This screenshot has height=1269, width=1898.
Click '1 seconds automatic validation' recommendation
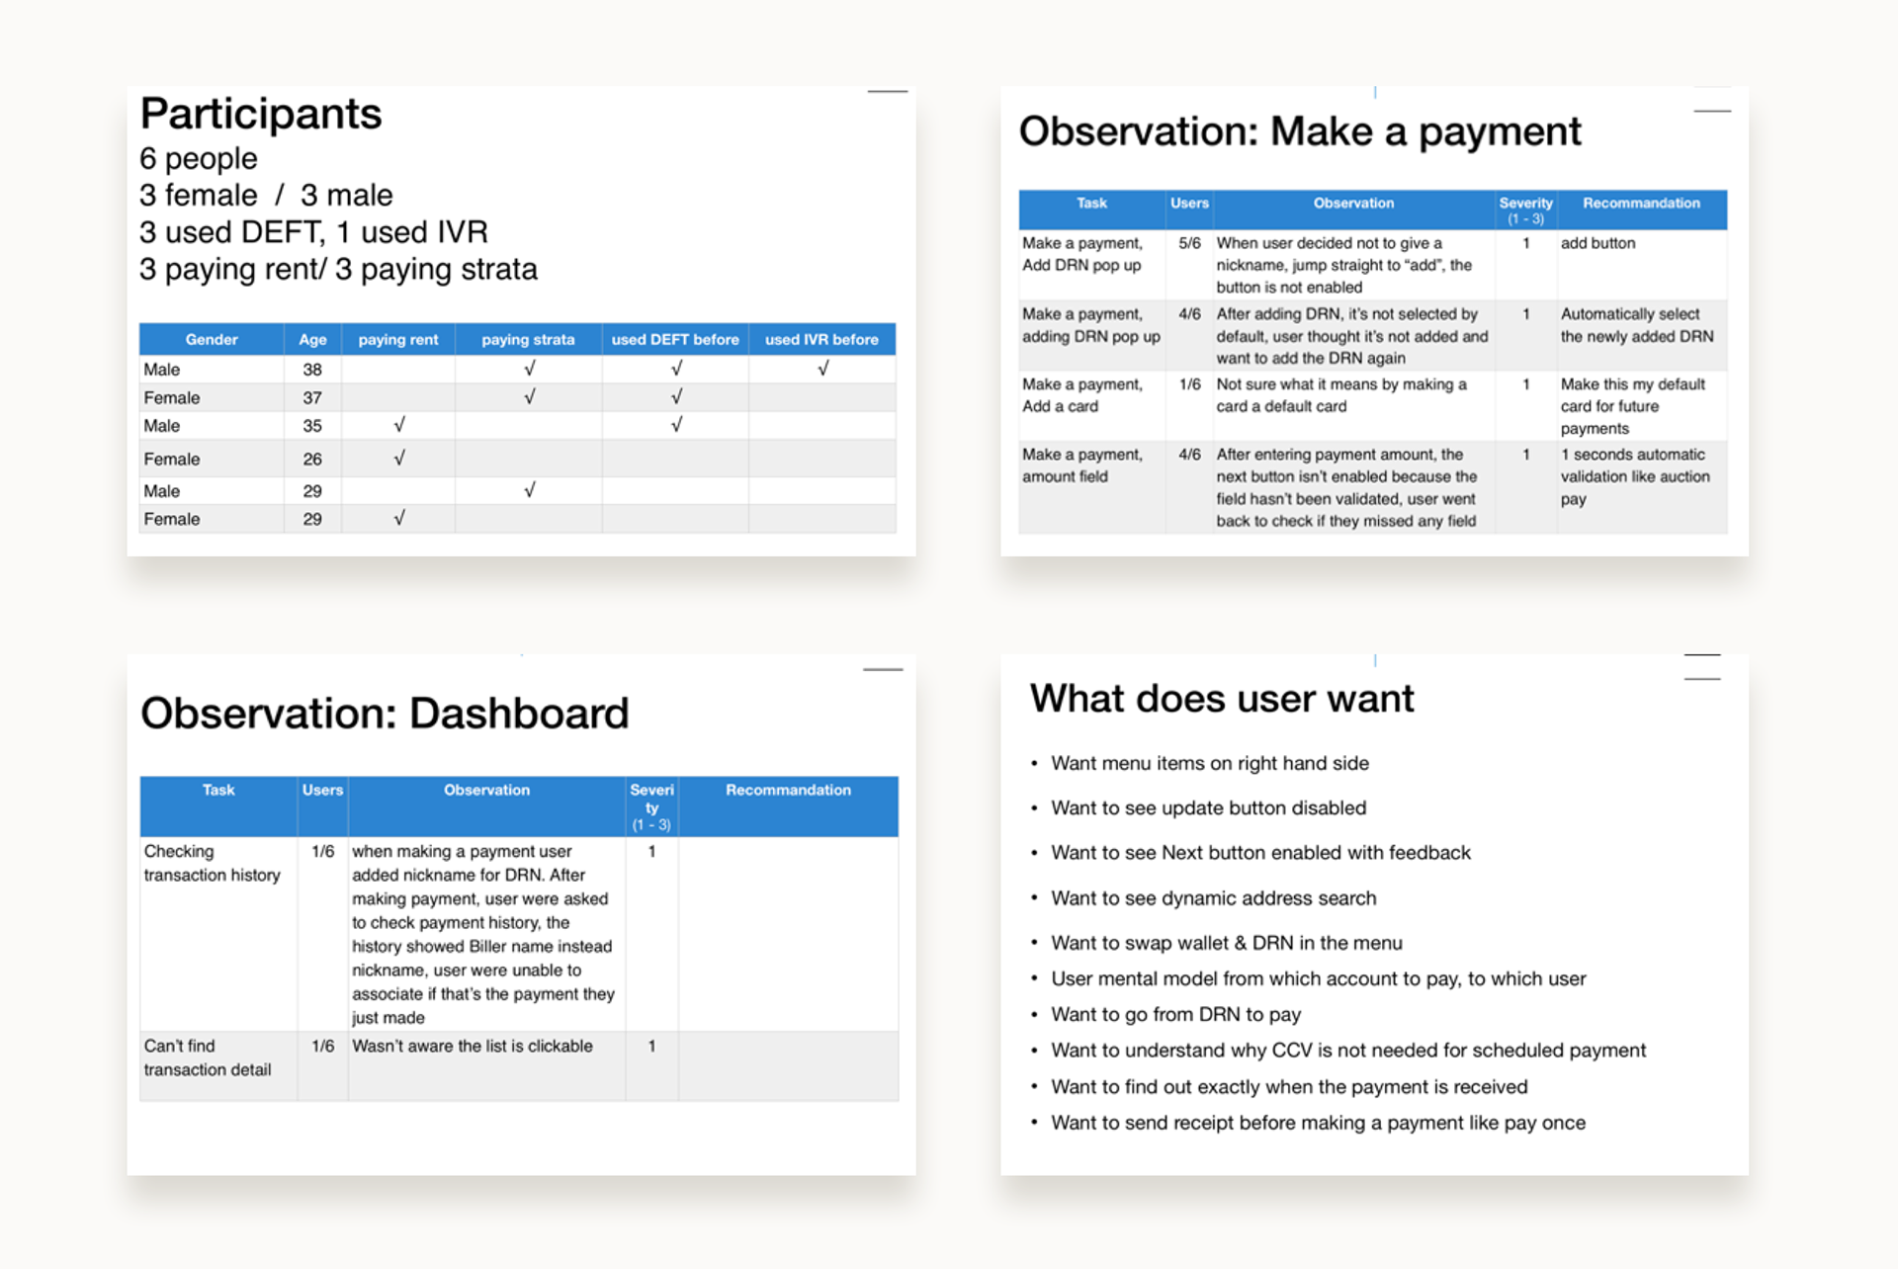1642,487
